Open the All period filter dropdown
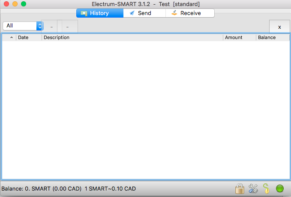The height and width of the screenshot is (197, 291). click(x=23, y=26)
